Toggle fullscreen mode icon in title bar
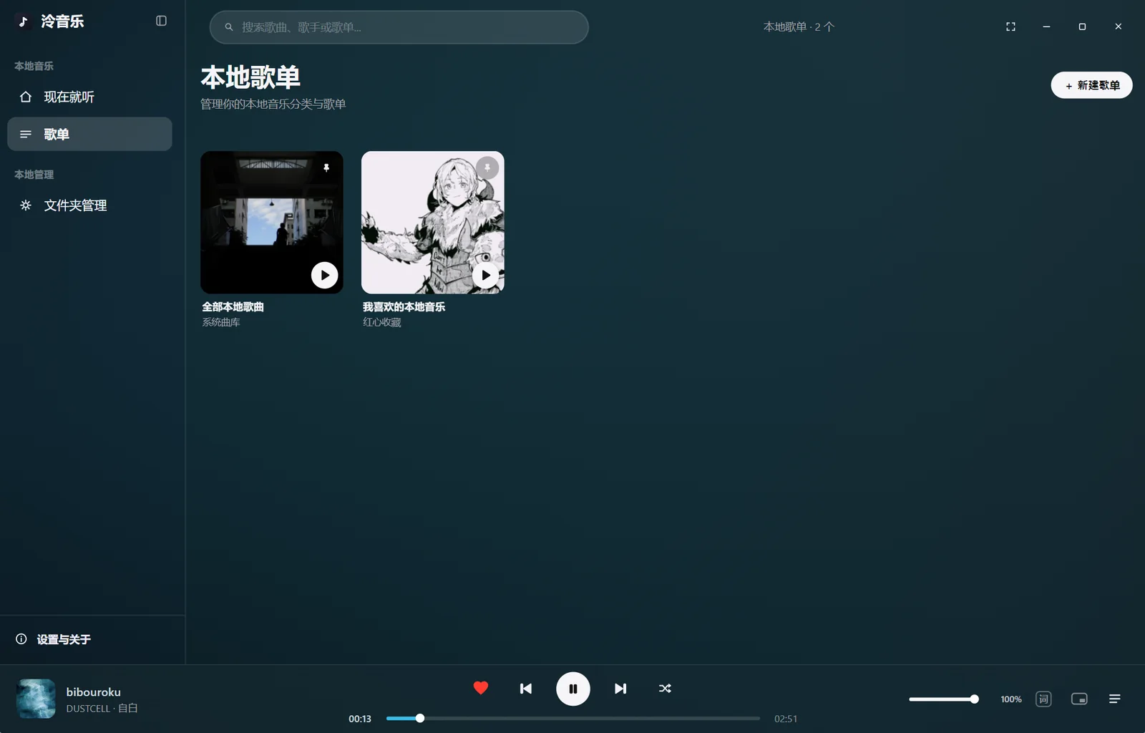The image size is (1145, 733). pyautogui.click(x=1010, y=26)
